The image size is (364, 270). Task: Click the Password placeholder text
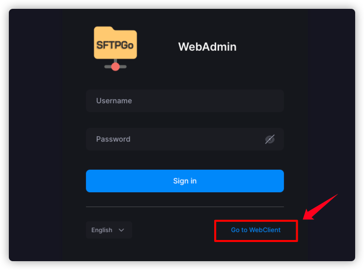pyautogui.click(x=113, y=139)
